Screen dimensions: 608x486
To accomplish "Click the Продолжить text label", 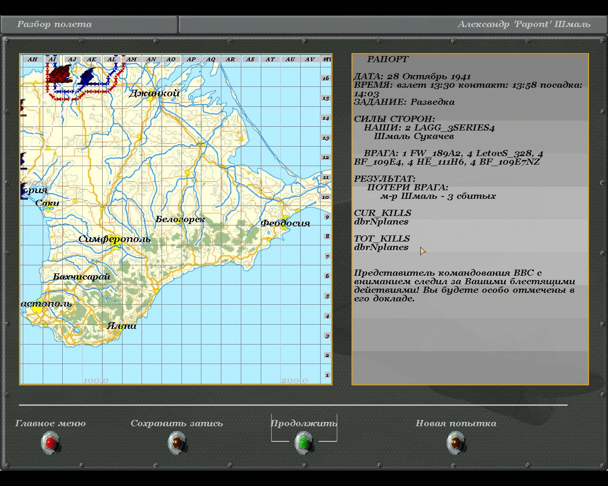I will 304,423.
